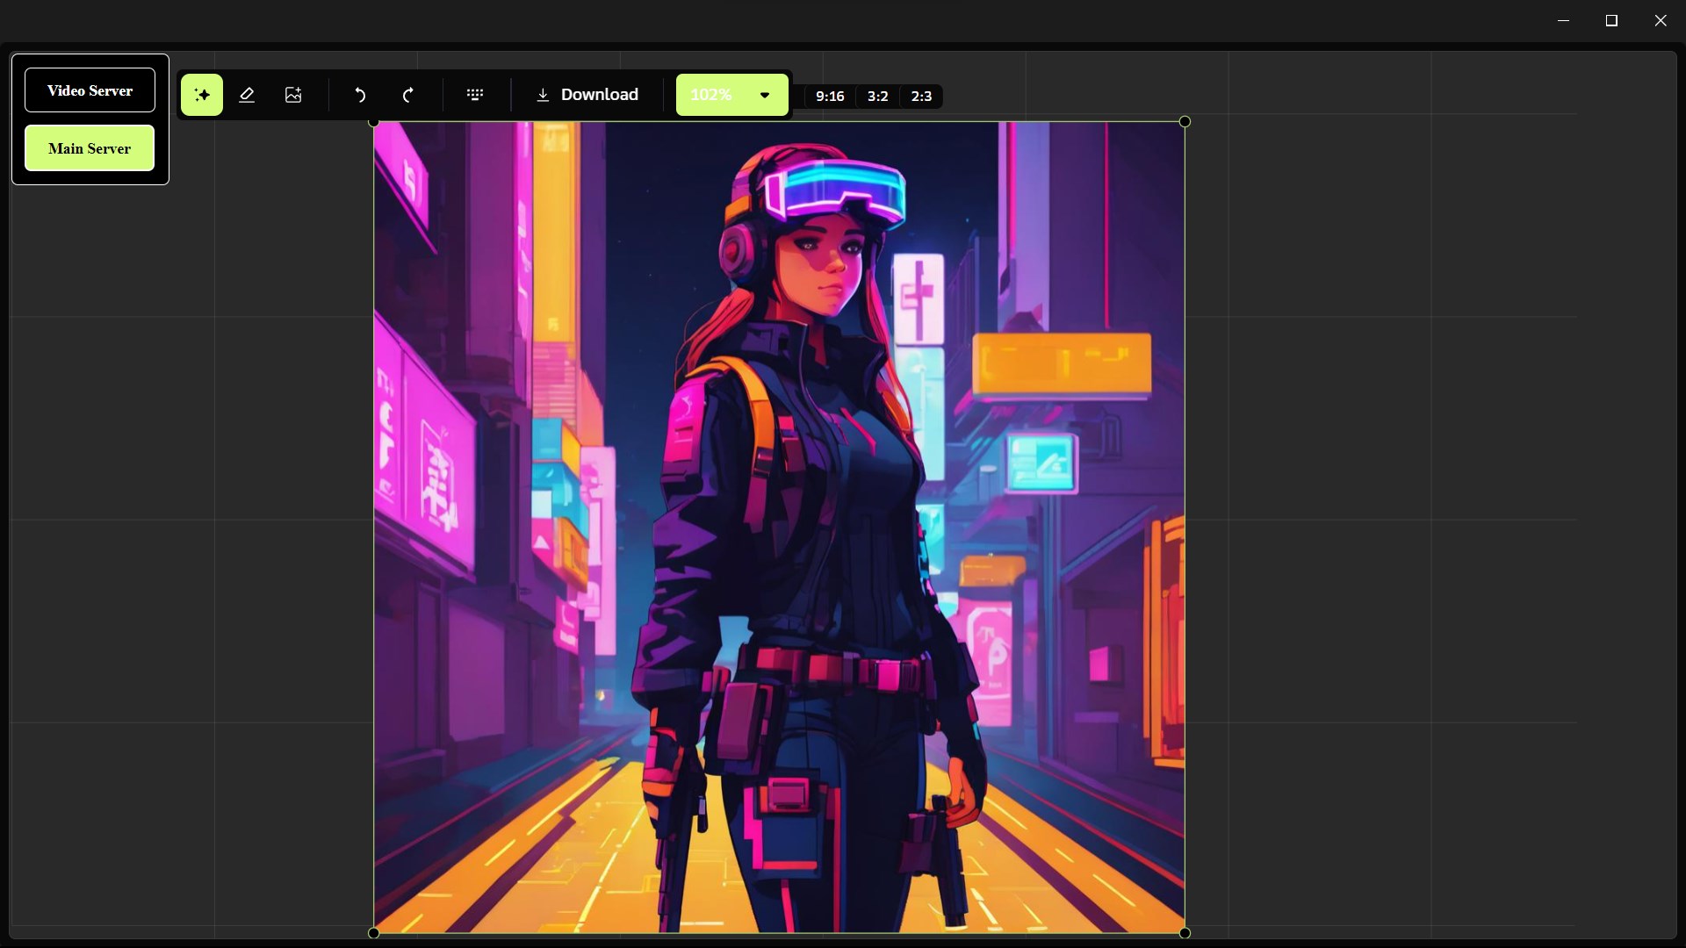Select the 9:16 aspect ratio
1686x948 pixels.
click(830, 97)
